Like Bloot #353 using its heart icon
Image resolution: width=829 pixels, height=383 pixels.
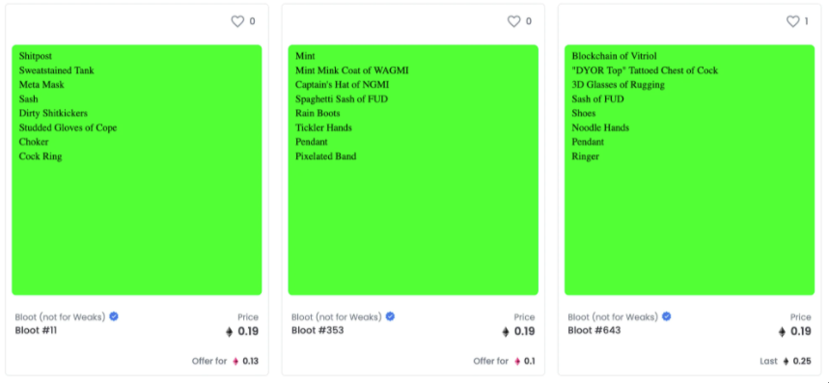(x=513, y=21)
